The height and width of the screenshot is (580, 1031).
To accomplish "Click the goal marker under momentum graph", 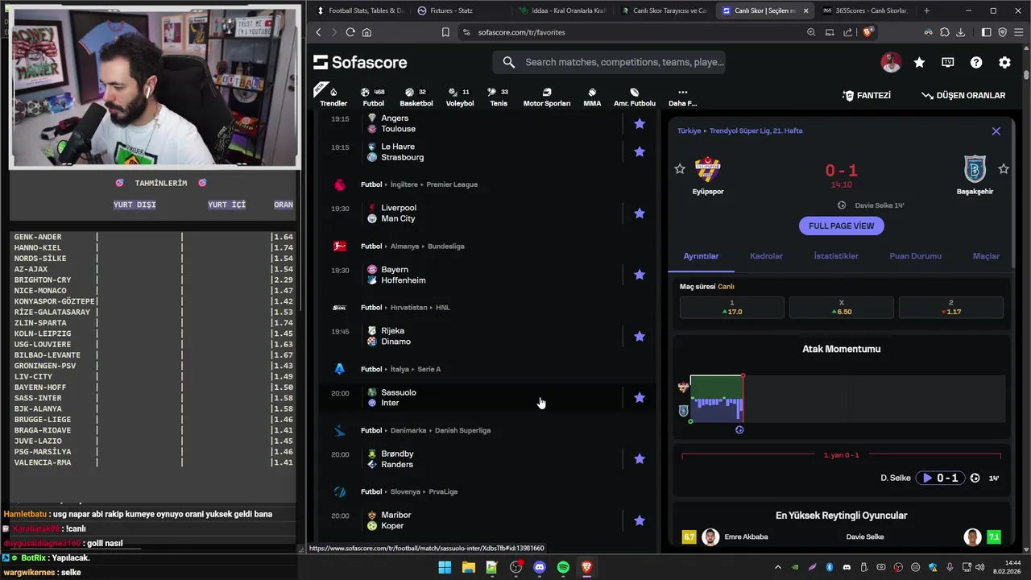I will click(739, 430).
